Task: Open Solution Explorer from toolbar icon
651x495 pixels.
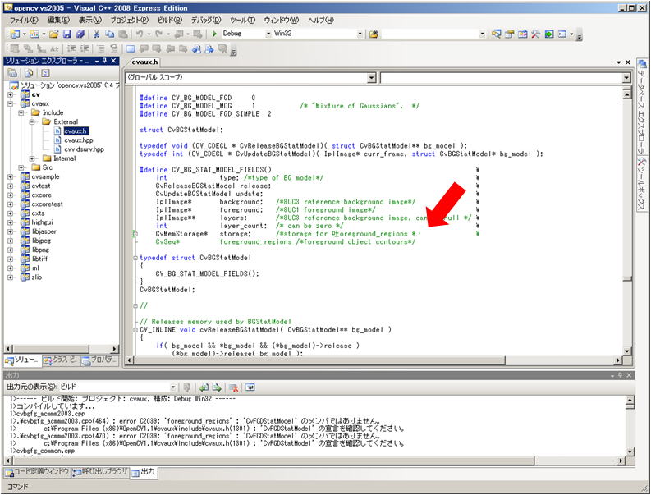Action: tap(496, 34)
